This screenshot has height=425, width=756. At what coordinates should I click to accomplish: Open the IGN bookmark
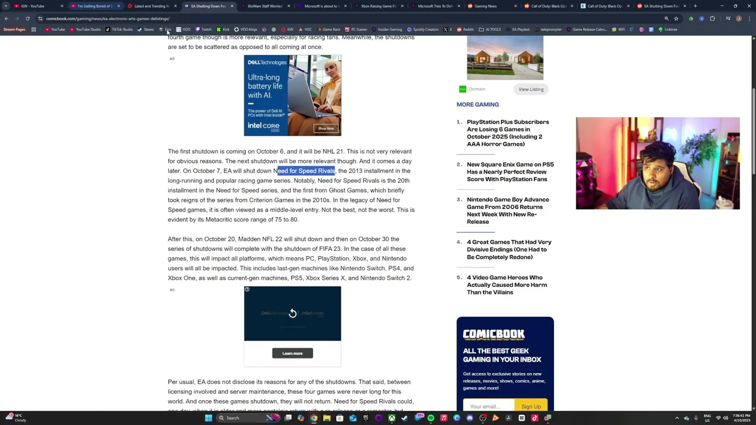click(287, 30)
